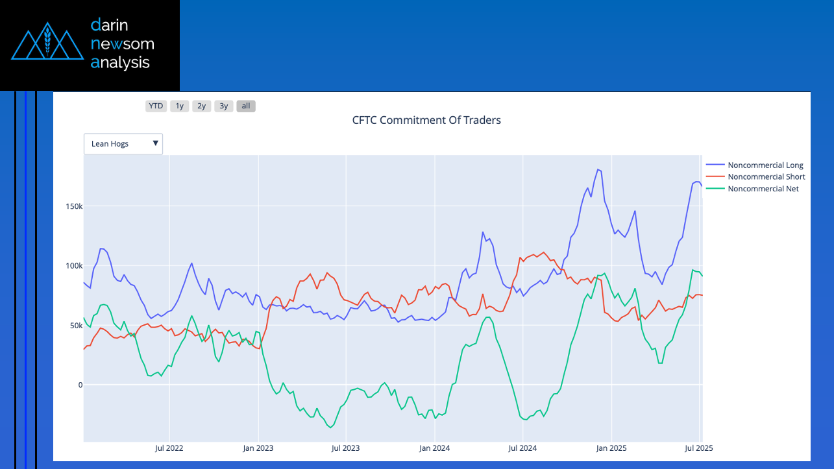This screenshot has width=834, height=469.
Task: Click the Jan 2024 x-axis label
Action: [434, 448]
